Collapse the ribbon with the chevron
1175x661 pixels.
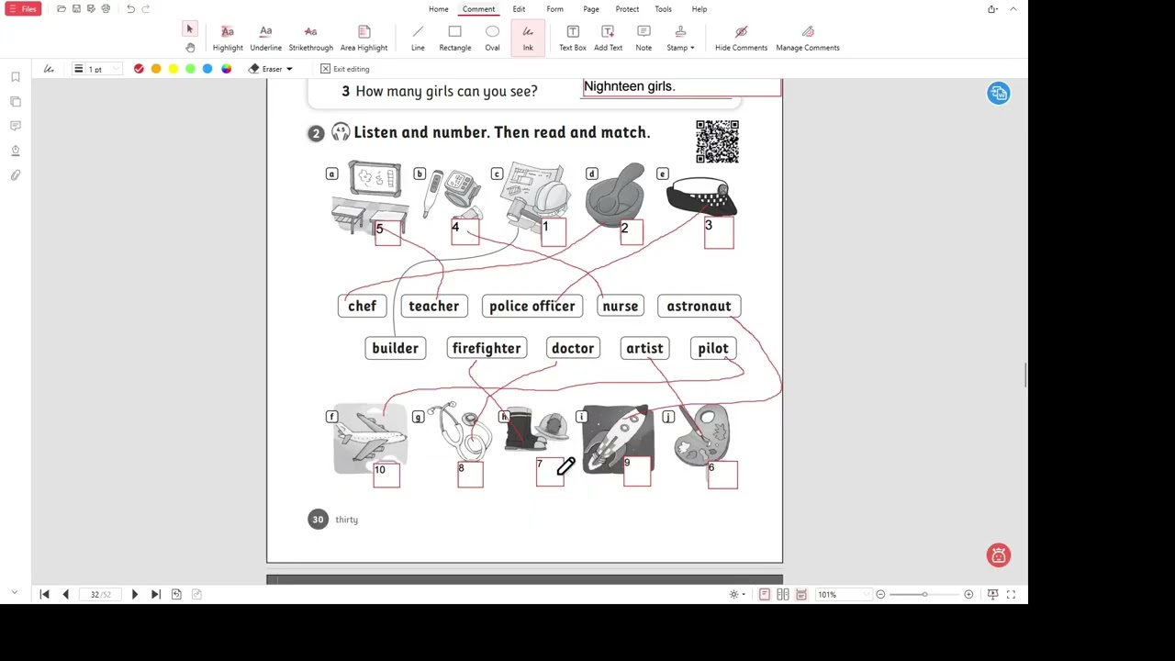tap(1013, 9)
